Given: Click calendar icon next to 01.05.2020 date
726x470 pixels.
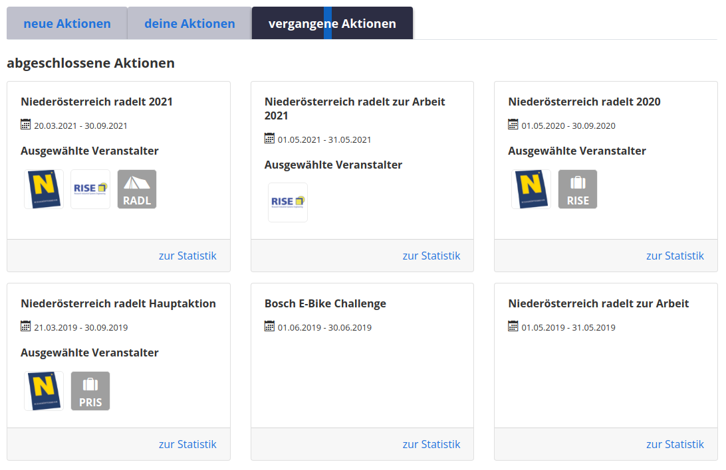Looking at the screenshot, I should pyautogui.click(x=513, y=124).
